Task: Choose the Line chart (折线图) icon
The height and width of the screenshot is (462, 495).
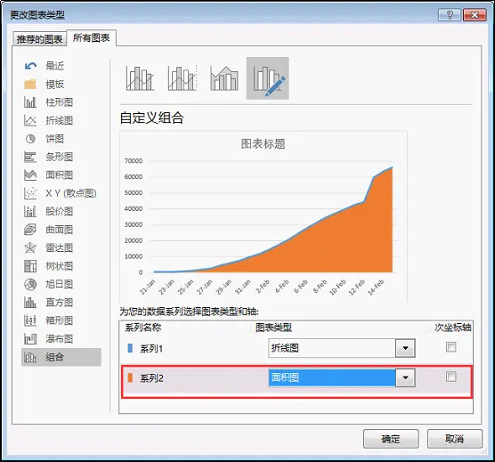Action: [x=30, y=120]
